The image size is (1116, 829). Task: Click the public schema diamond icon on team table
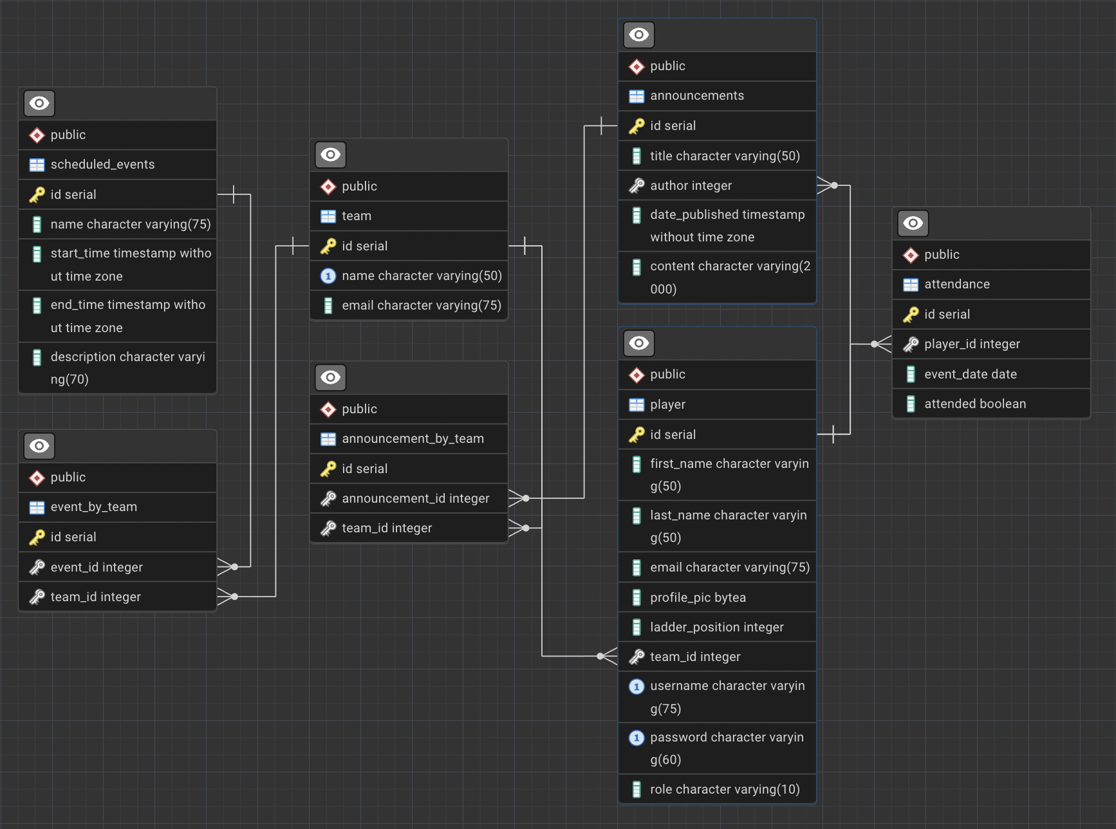[328, 186]
